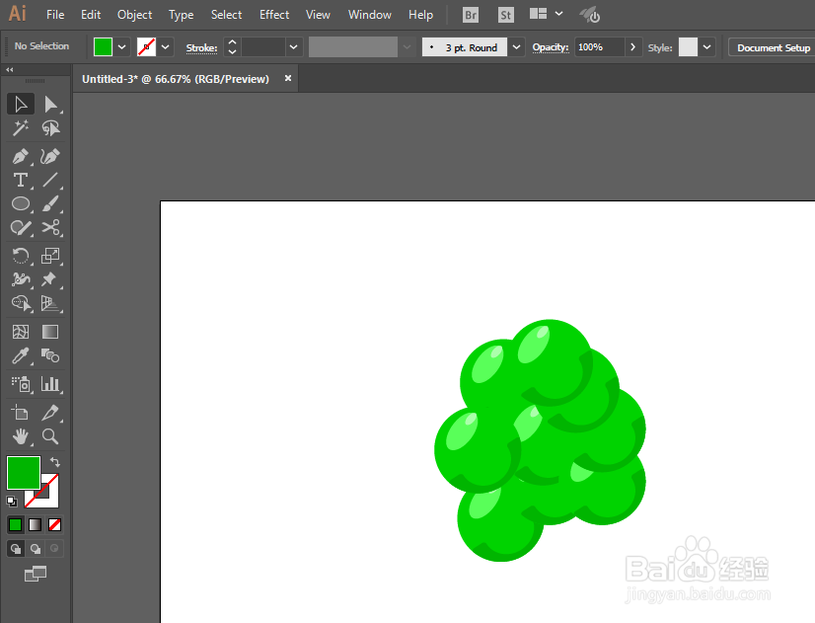Click the Opacity label link
Screen dimensions: 815x623
click(551, 47)
